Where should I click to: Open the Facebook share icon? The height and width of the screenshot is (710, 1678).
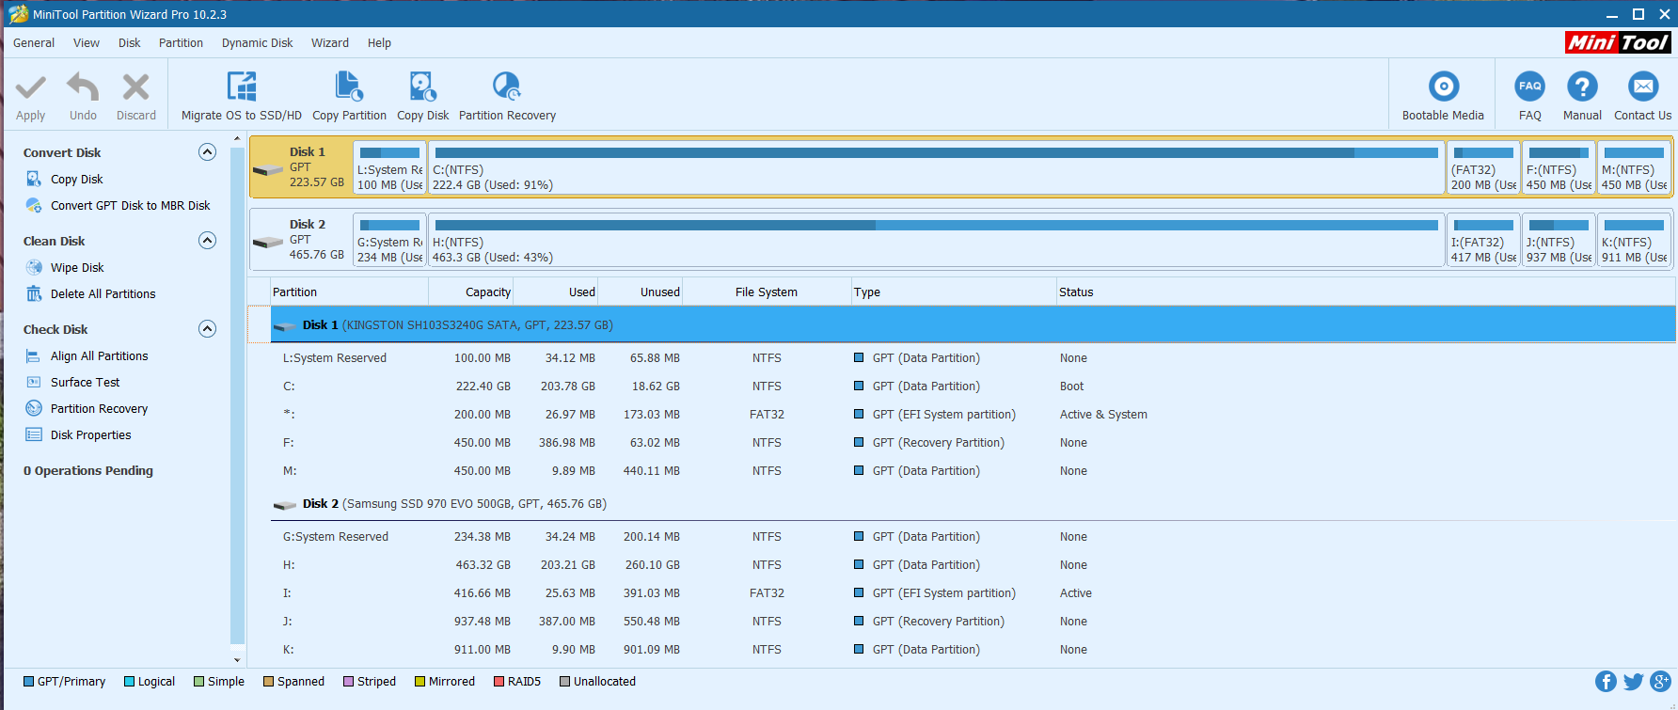tap(1607, 682)
